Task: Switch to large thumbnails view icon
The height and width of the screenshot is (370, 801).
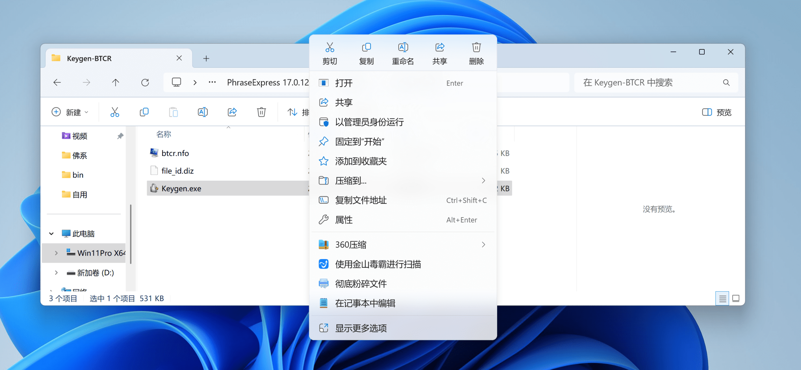Action: click(x=736, y=298)
